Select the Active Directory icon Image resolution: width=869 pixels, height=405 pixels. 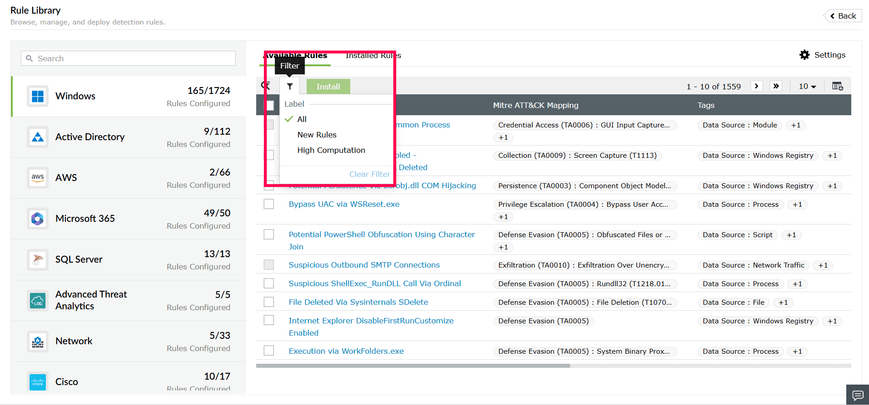click(38, 137)
